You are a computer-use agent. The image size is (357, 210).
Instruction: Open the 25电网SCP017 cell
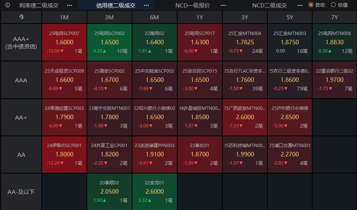200,42
